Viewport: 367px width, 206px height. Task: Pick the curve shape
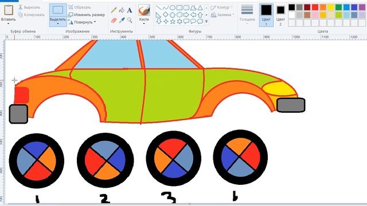point(166,8)
